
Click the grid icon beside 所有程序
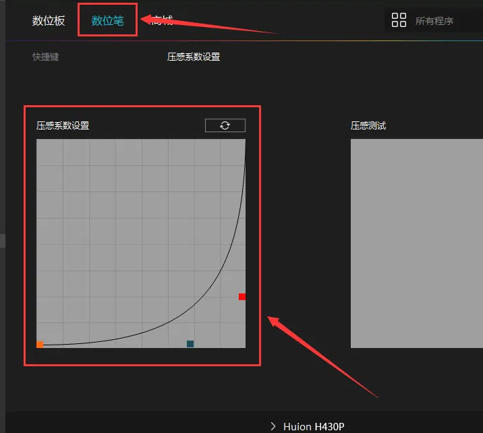(399, 20)
